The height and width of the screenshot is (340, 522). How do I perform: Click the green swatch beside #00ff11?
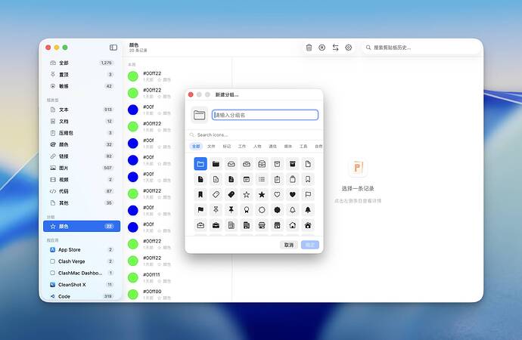(x=133, y=277)
